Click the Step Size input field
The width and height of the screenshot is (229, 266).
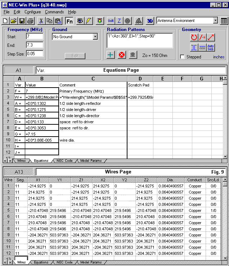click(x=35, y=54)
